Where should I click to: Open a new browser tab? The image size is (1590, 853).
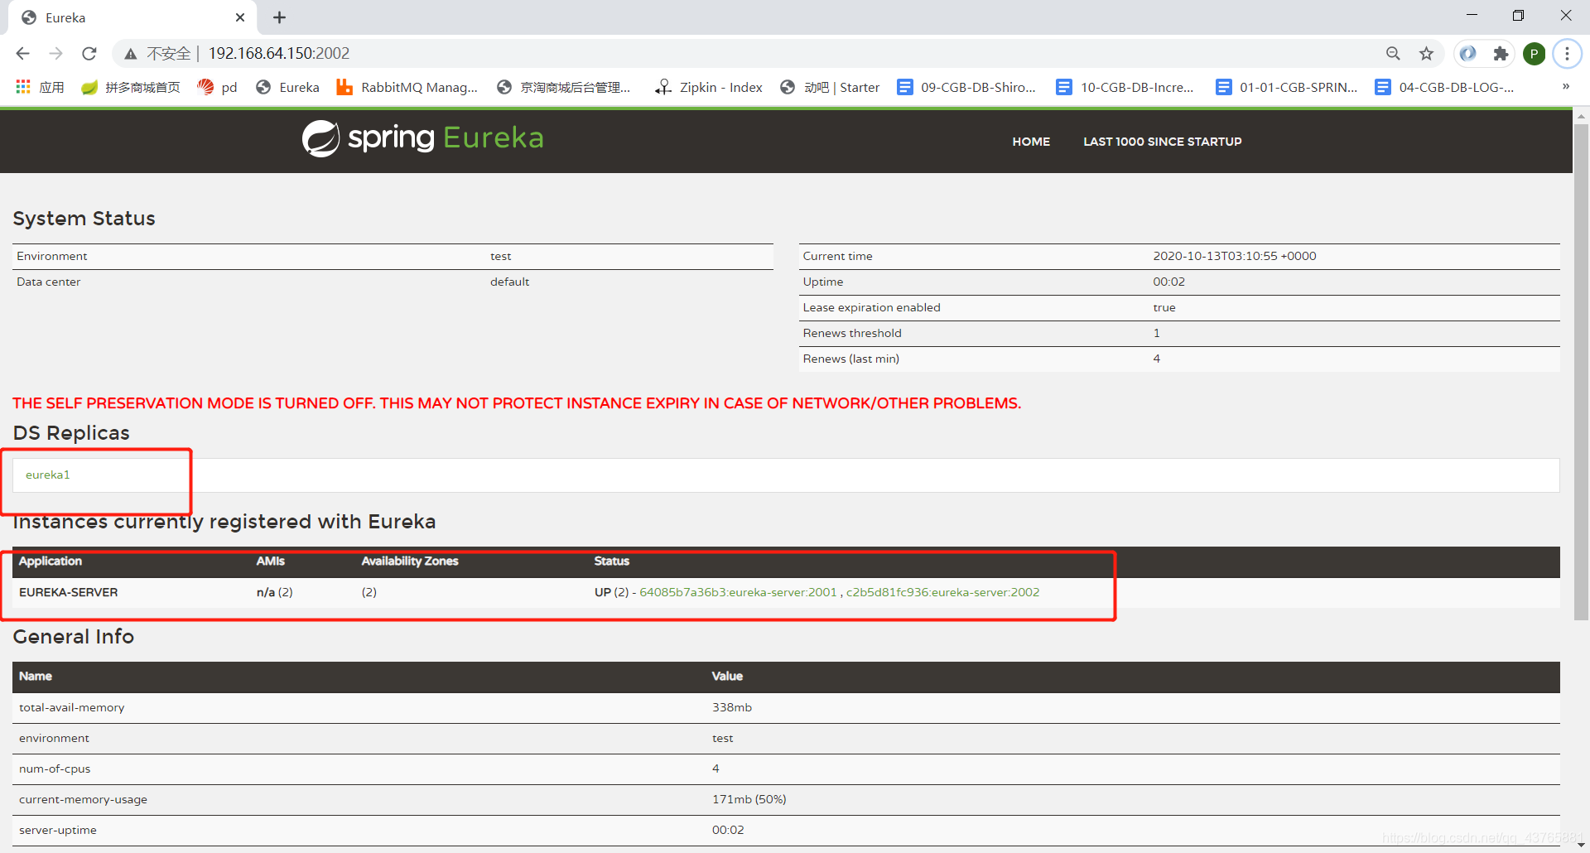[x=279, y=17]
